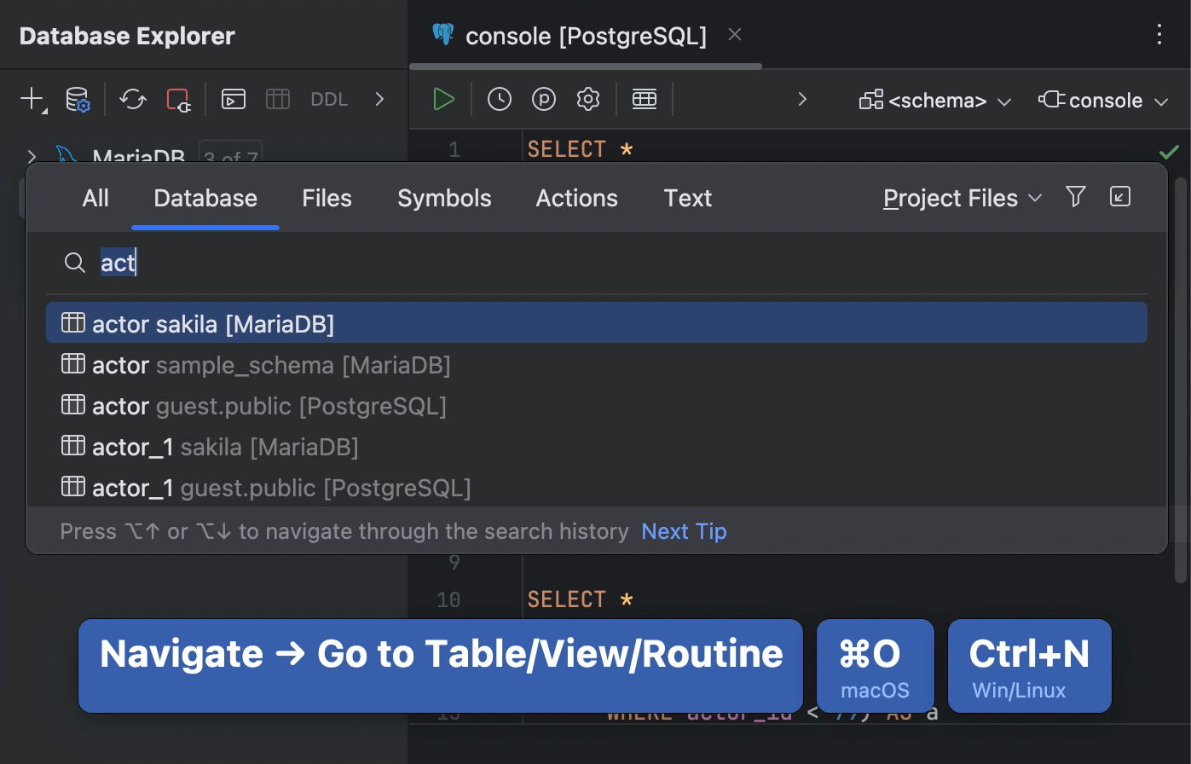Image resolution: width=1191 pixels, height=764 pixels.
Task: Close the console [PostgreSQL] tab
Action: point(735,35)
